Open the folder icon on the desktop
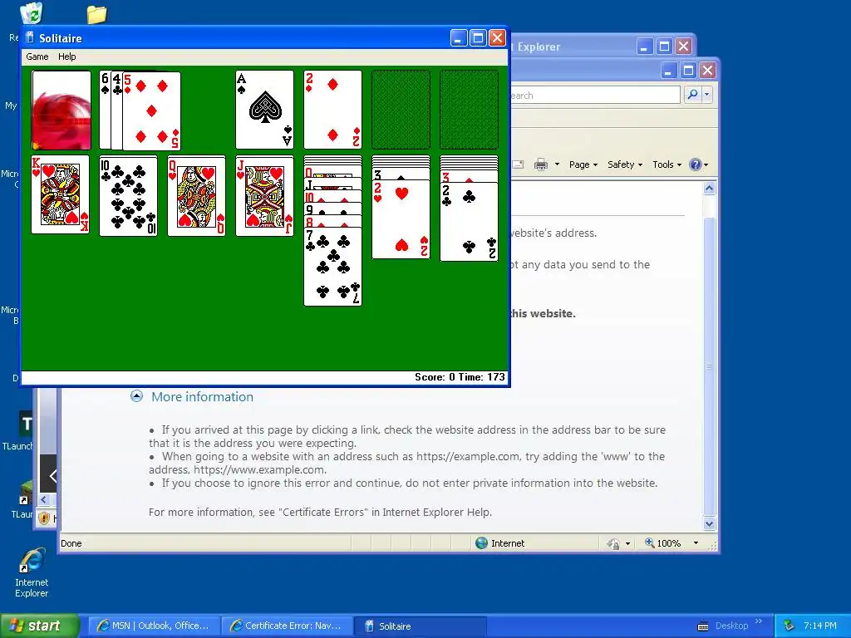The width and height of the screenshot is (851, 638). [x=96, y=14]
